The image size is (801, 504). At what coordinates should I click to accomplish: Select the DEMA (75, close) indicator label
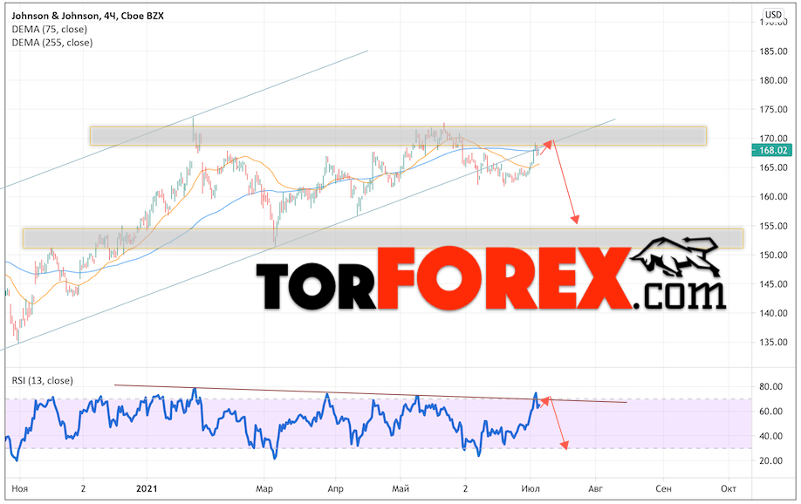[x=50, y=29]
